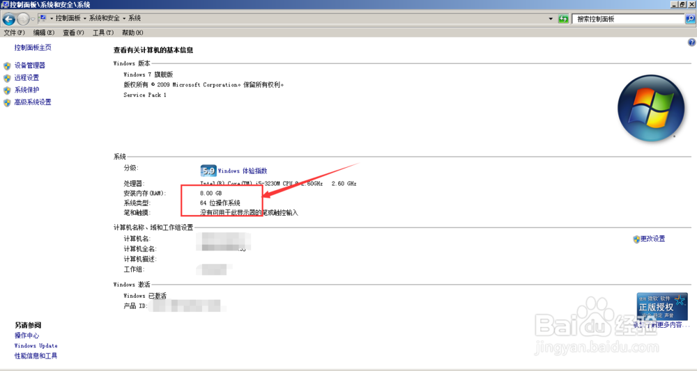Screen dimensions: 697x371
Task: Open the 帮助(H) menu
Action: tap(132, 33)
